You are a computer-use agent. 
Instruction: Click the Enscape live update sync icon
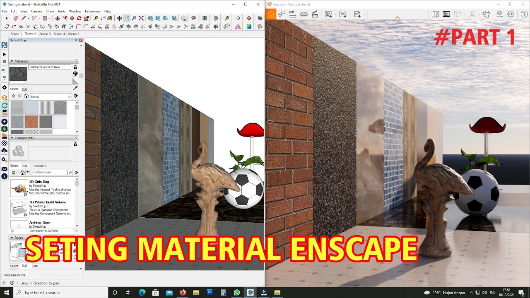5,106
